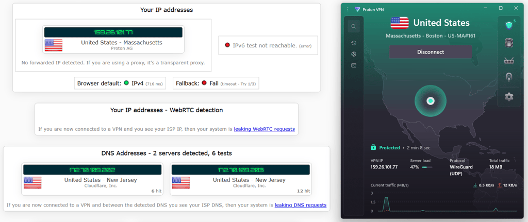Image resolution: width=528 pixels, height=222 pixels.
Task: Open recent connections history icon in Proton VPN
Action: click(354, 43)
